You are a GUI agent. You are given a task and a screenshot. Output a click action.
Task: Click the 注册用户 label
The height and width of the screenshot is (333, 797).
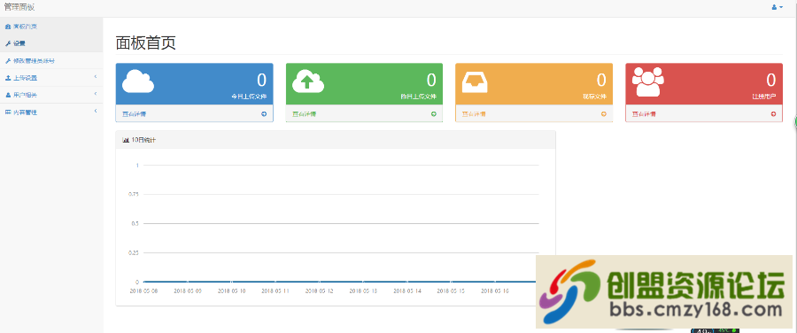click(764, 96)
